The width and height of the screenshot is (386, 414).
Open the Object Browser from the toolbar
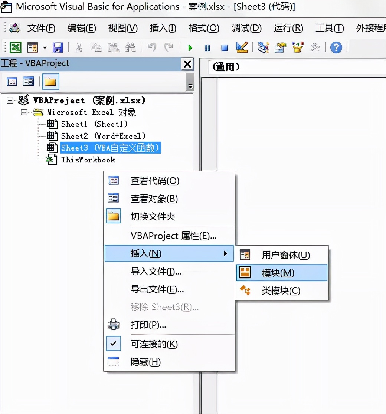tap(297, 47)
